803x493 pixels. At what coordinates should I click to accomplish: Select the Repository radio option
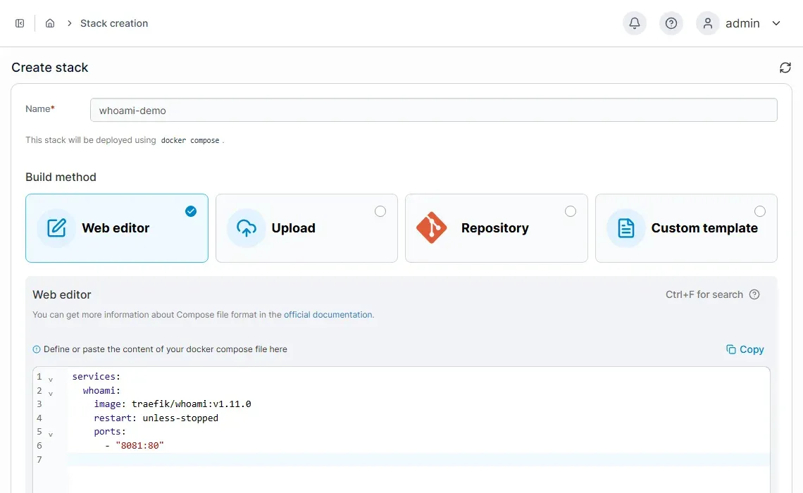[570, 211]
